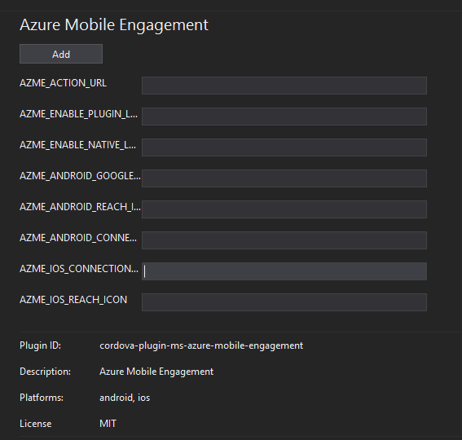Click the AZME_ENABLE_NATIVE_L... input box
This screenshot has width=462, height=440.
[284, 147]
